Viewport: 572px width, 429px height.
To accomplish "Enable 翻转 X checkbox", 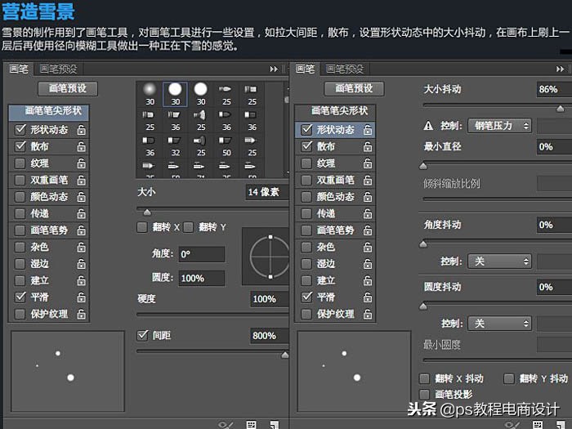I will tap(142, 227).
